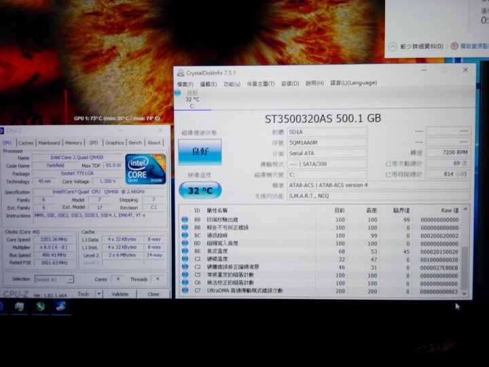489x367 pixels.
Task: Click the Validate button in CPU-Z
Action: pyautogui.click(x=120, y=294)
